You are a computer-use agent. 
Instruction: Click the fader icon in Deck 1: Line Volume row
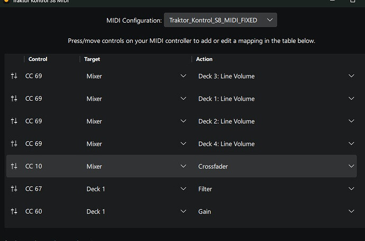[x=14, y=99]
